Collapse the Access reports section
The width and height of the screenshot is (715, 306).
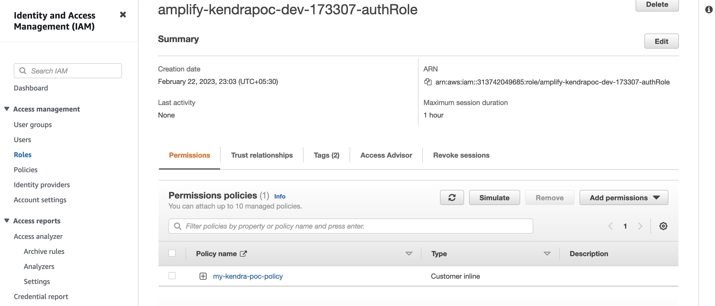click(7, 221)
